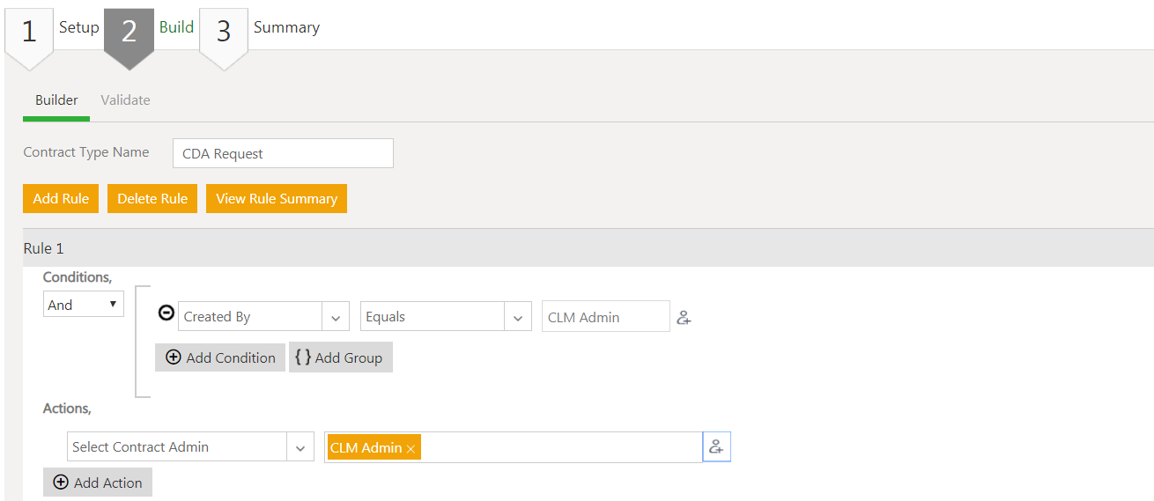Open View Rule Summary
The image size is (1154, 501).
pos(277,199)
